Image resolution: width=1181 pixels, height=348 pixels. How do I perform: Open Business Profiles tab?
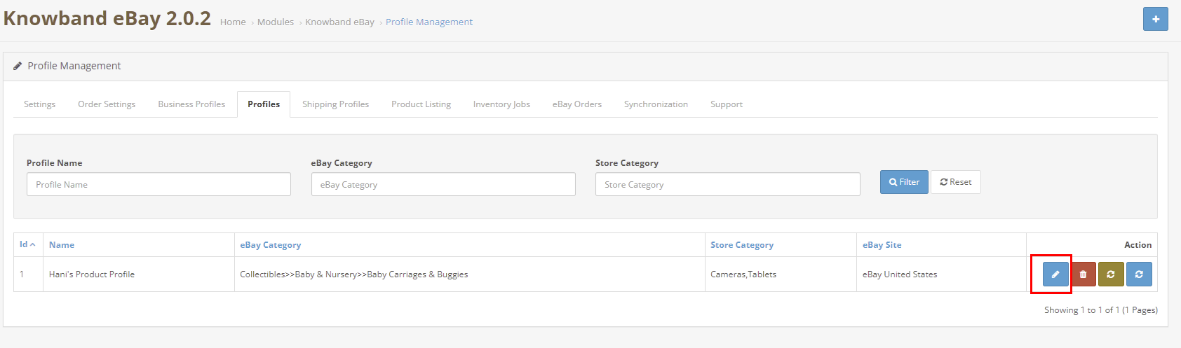(191, 104)
